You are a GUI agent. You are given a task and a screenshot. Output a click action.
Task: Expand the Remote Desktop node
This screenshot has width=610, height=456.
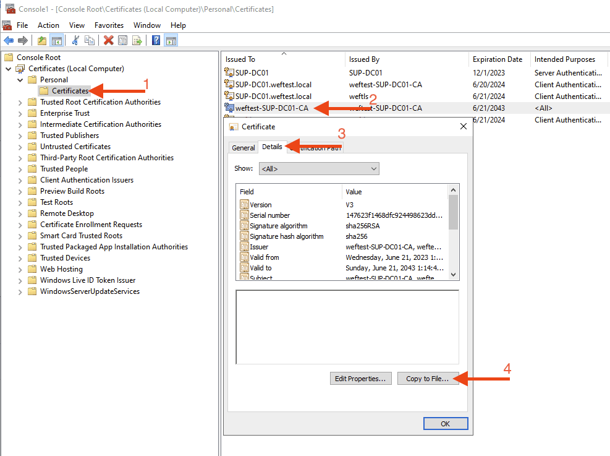(20, 214)
